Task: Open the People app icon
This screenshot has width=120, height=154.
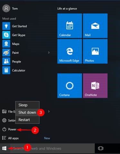Action: pos(6,61)
